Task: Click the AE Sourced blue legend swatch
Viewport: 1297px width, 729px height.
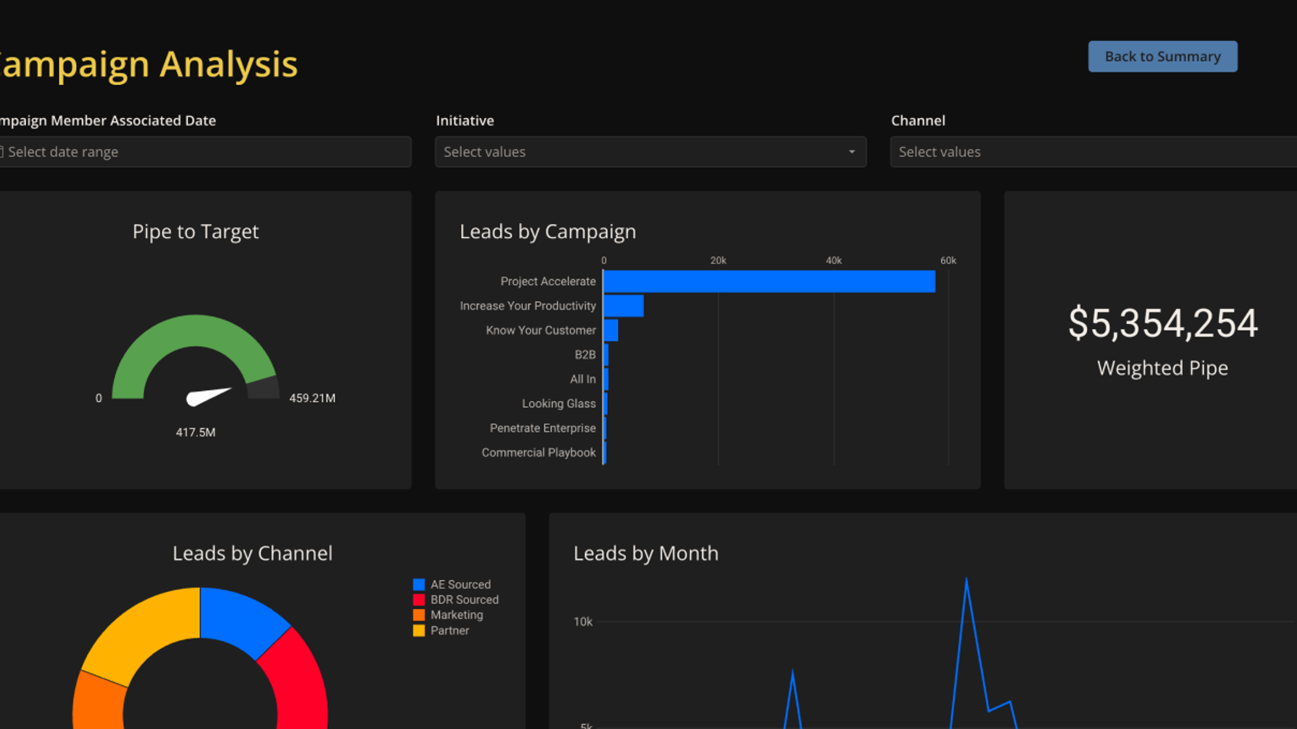Action: [419, 585]
